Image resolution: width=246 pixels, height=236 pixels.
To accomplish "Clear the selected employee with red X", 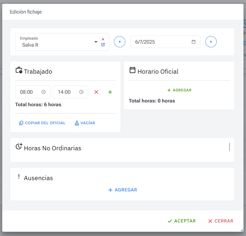I will [x=103, y=39].
